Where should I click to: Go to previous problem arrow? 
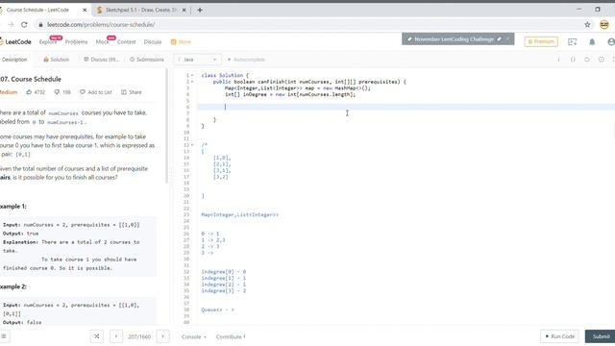(x=115, y=336)
